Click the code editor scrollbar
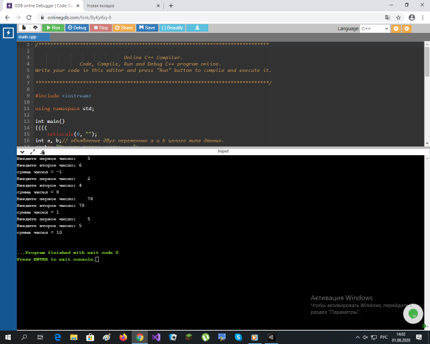Screen dimensions: 430x344 427,62
